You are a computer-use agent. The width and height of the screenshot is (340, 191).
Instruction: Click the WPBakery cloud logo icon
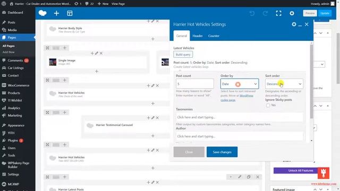[x=42, y=13]
